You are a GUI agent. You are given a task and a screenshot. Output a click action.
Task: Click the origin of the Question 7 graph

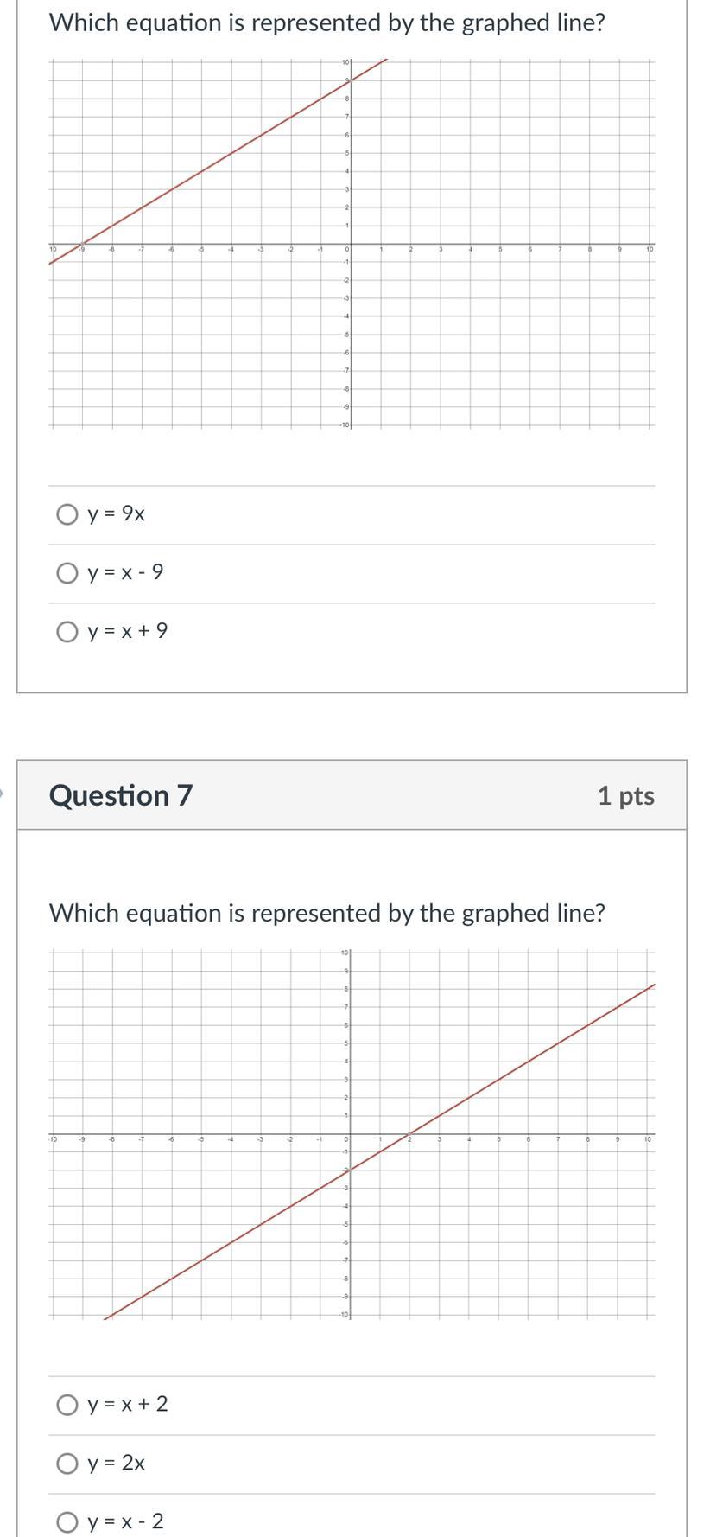(x=351, y=1133)
